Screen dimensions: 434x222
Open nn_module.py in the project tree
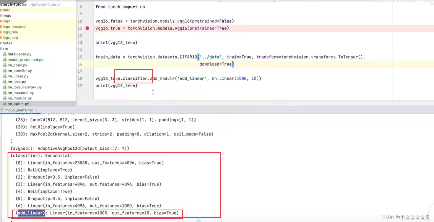[20, 98]
